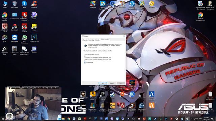
Task: Launch HWMonitor shortcut
Action: [x=24, y=16]
